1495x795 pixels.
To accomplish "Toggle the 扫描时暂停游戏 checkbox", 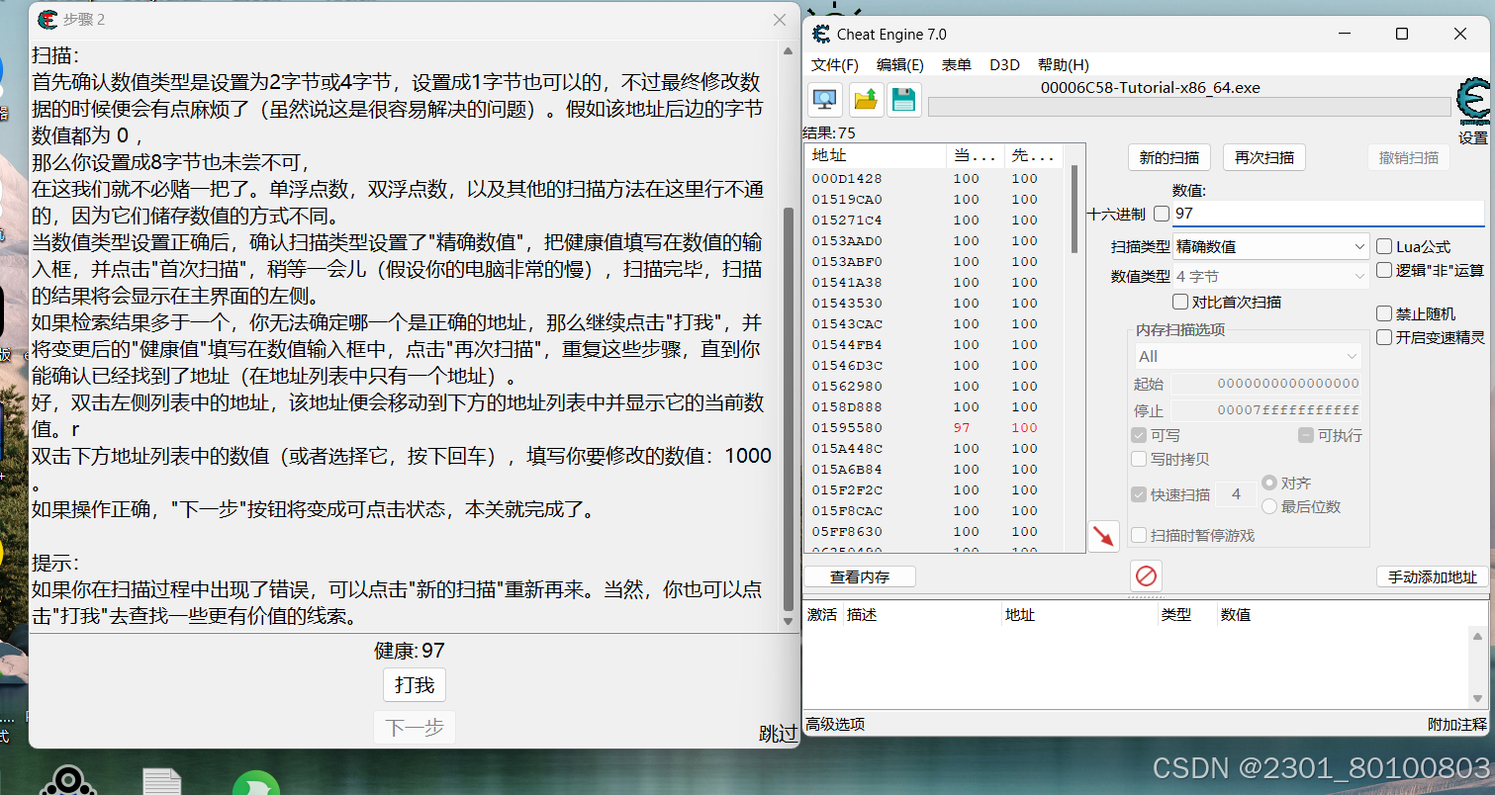I will click(x=1139, y=535).
